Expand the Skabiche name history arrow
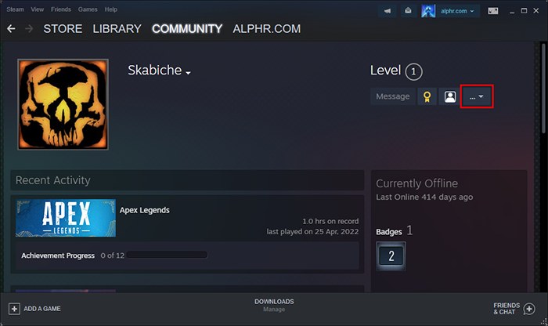 pyautogui.click(x=188, y=73)
